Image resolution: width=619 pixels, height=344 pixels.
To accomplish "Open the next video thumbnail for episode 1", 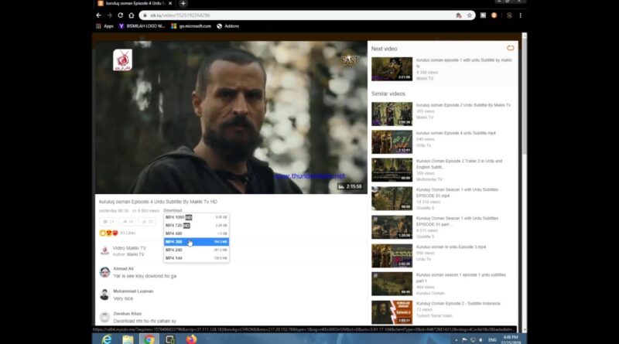I will [392, 69].
